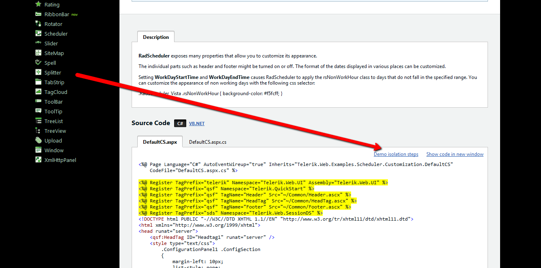The width and height of the screenshot is (541, 268).
Task: Navigate to XmlHttpPanel demo
Action: tap(60, 160)
